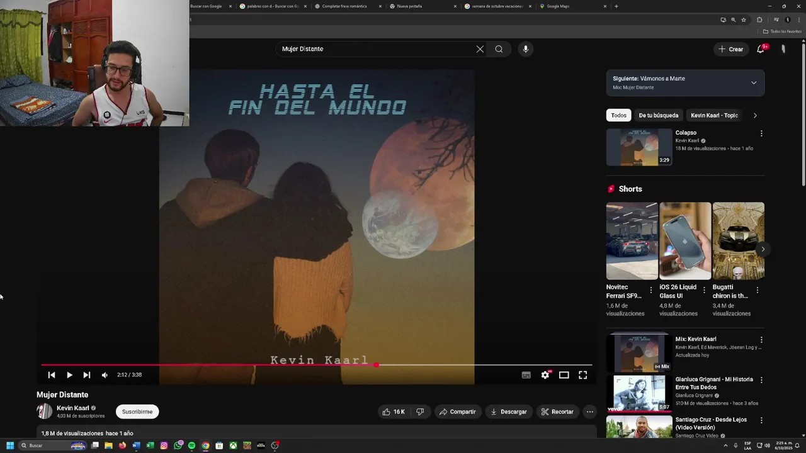Bookmark this page with star icon
This screenshot has width=806, height=453.
[x=744, y=20]
